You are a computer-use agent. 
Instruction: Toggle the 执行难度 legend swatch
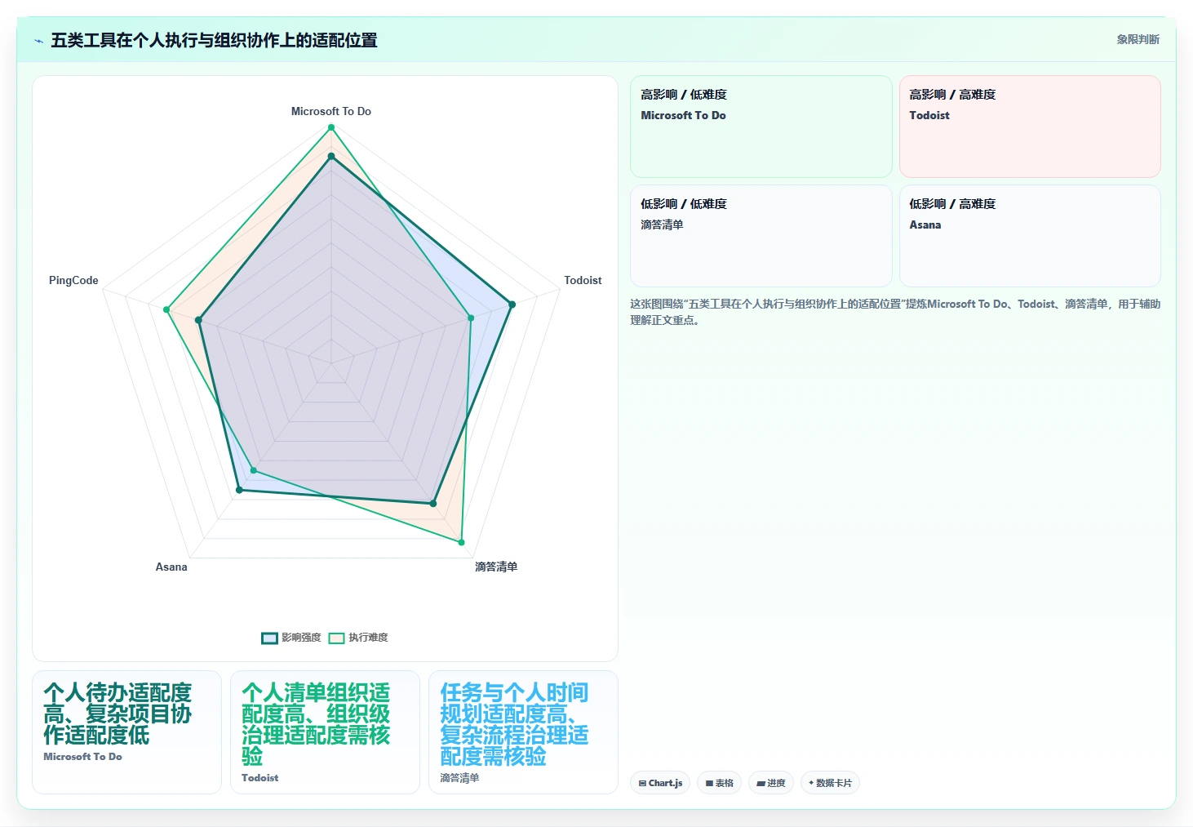coord(336,638)
